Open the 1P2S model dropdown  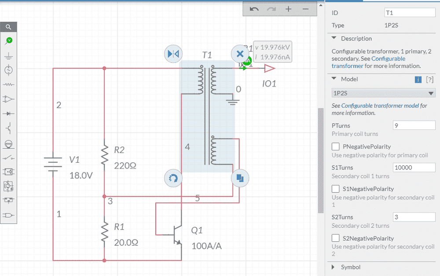point(383,93)
